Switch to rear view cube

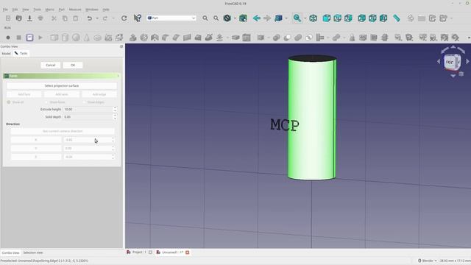tap(361, 18)
